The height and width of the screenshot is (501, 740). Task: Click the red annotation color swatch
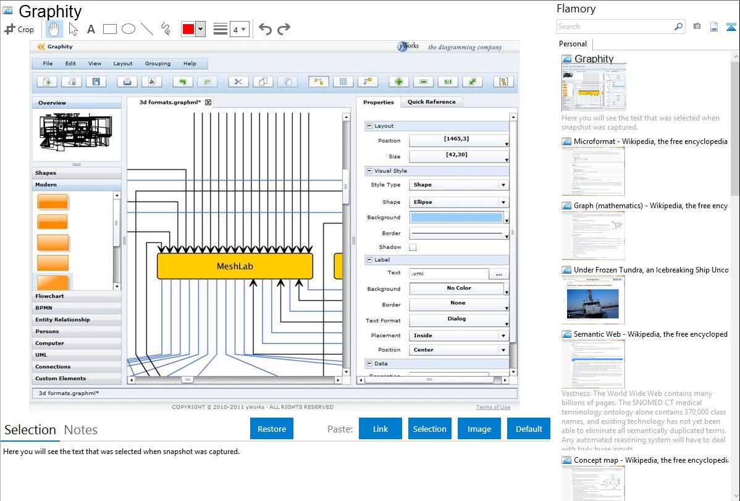[188, 29]
